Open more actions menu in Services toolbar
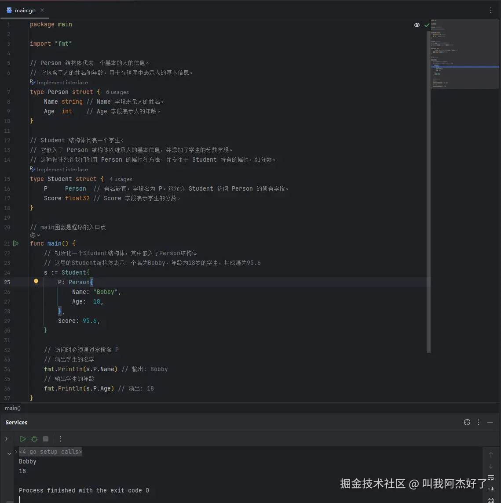Viewport: 501px width, 503px height. coord(60,439)
